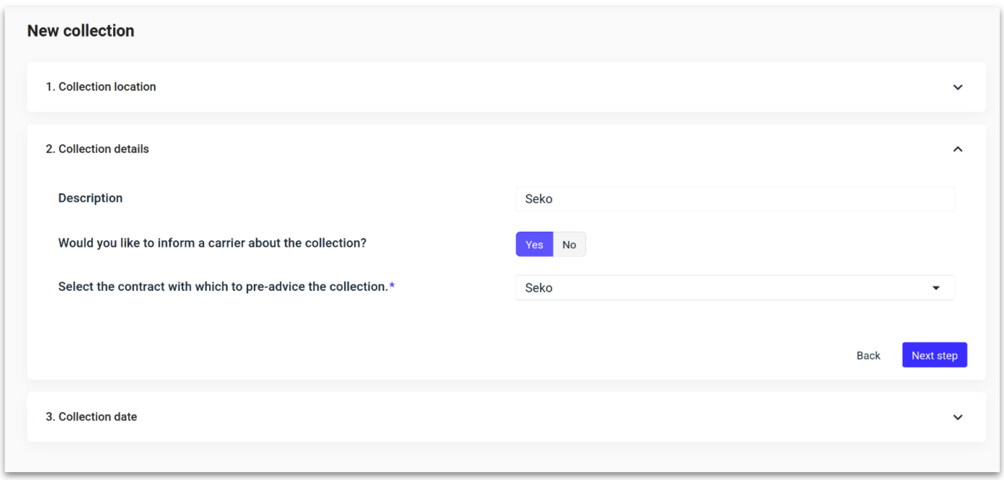The width and height of the screenshot is (1004, 480).
Task: Click the blue required asterisk after contract label
Action: tap(392, 286)
